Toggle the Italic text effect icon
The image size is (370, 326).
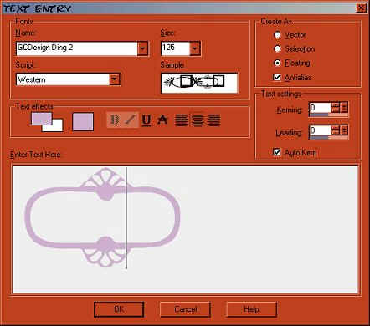point(130,120)
